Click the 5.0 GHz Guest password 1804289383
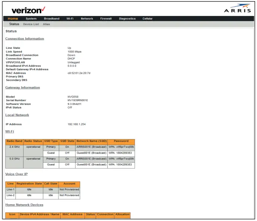 point(121,164)
